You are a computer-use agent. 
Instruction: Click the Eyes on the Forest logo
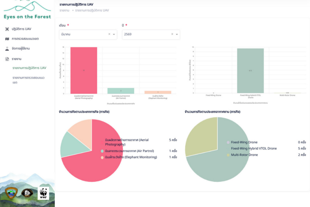27,11
